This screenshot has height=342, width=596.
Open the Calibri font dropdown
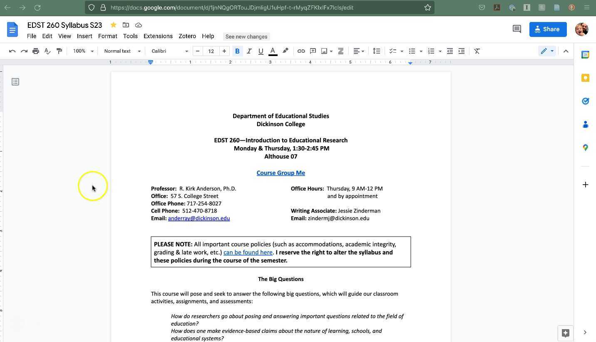[x=169, y=51]
